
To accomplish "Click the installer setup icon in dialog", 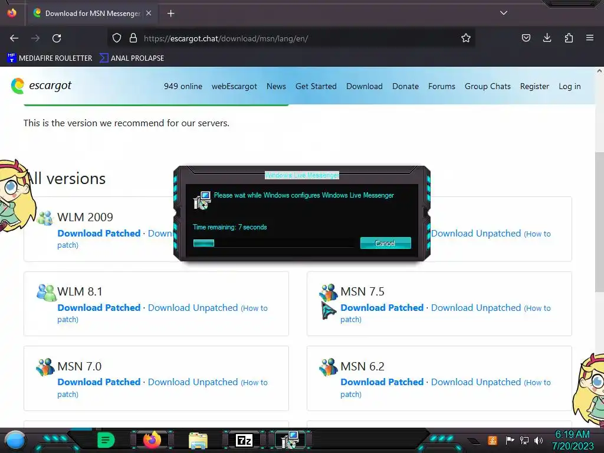I will (x=202, y=201).
